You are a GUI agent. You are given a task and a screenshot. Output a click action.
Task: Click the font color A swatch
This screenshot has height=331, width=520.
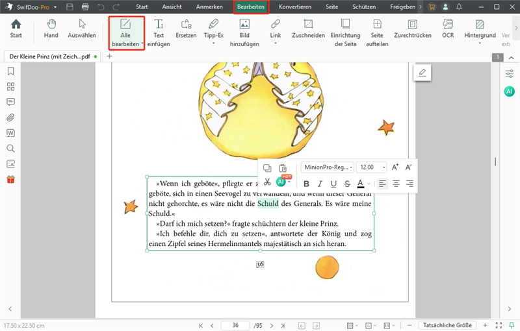[x=361, y=184]
